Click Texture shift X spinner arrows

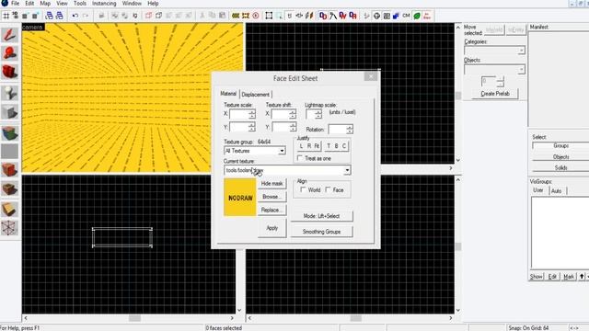point(293,114)
